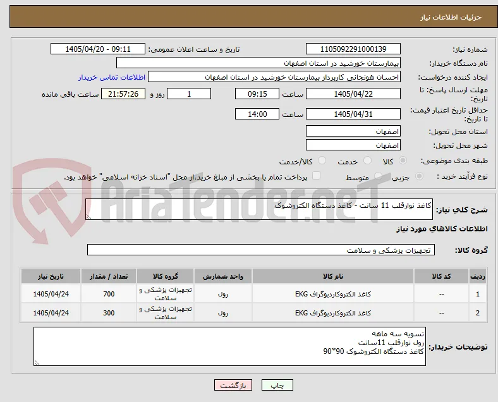Click the تاریخ نیاز column header

51,276
